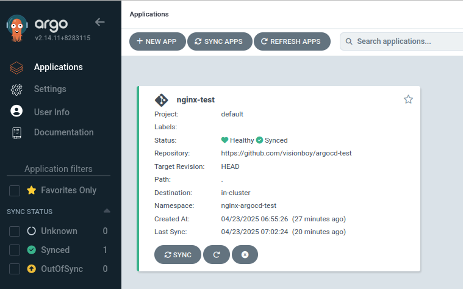Click the Applications layers icon
Image resolution: width=463 pixels, height=289 pixels.
click(x=16, y=68)
